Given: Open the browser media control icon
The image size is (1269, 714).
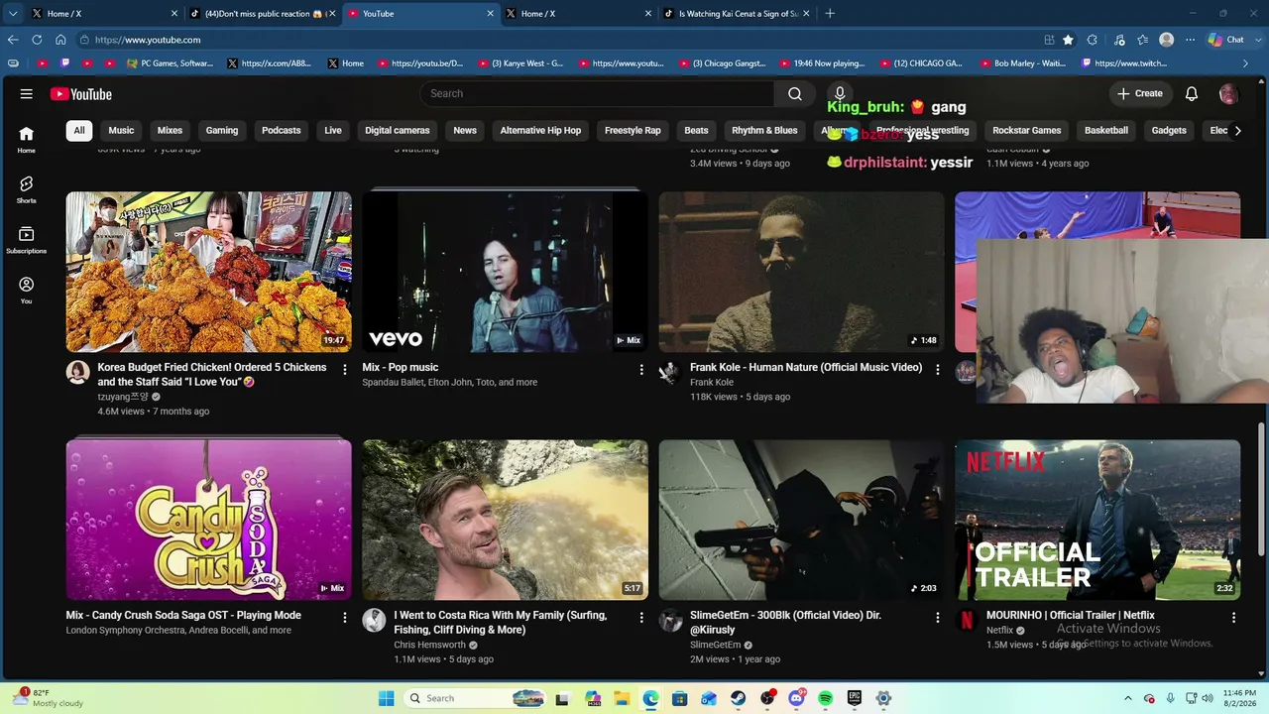Looking at the screenshot, I should coord(1119,40).
